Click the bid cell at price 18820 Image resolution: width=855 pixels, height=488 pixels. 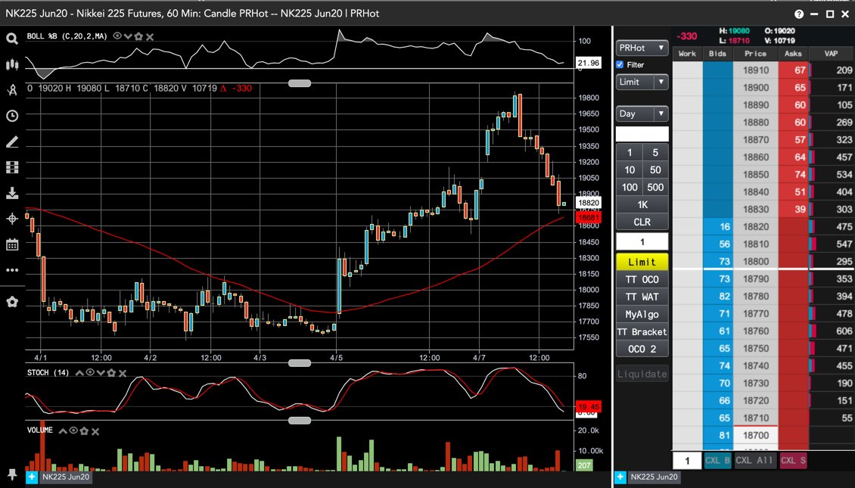717,226
